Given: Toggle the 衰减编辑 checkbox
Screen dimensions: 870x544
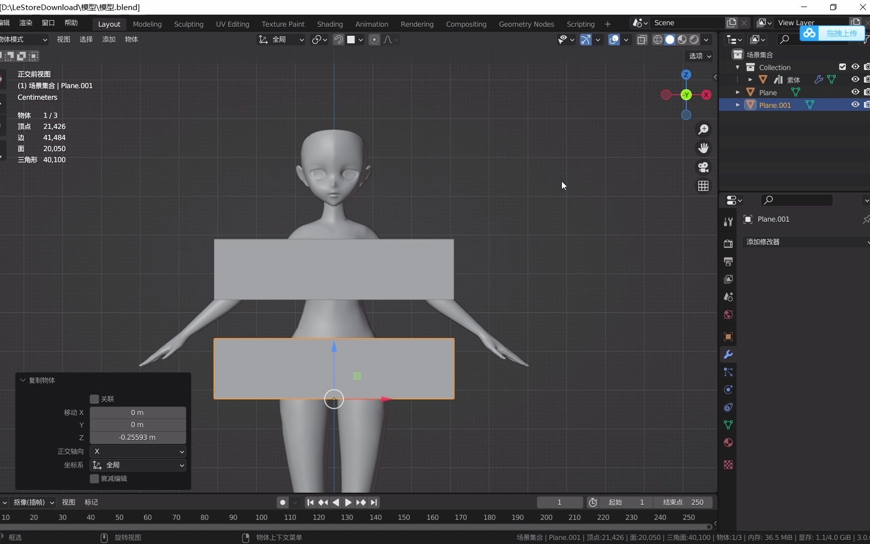Looking at the screenshot, I should [x=94, y=479].
